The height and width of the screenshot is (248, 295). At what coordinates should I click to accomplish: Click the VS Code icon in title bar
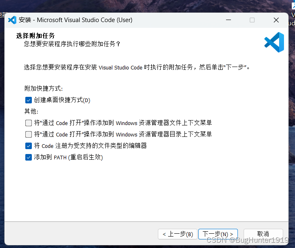[12, 20]
